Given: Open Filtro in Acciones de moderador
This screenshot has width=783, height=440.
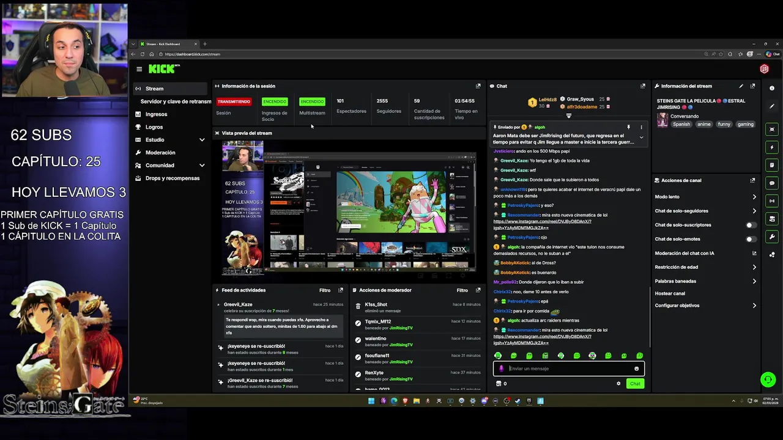Looking at the screenshot, I should [462, 290].
